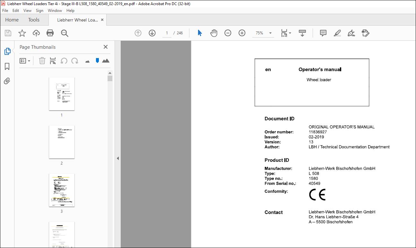
Task: Open the Help menu
Action: point(70,11)
